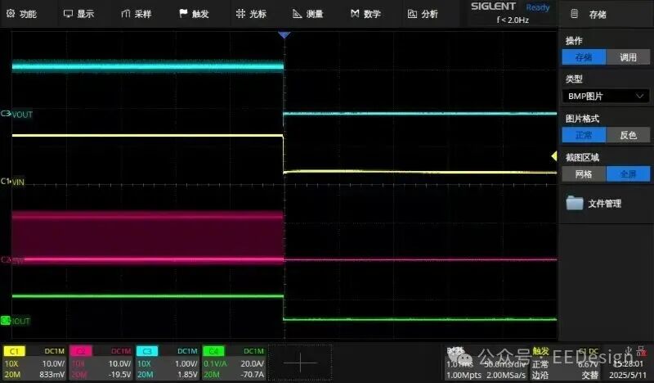The height and width of the screenshot is (383, 654).
Task: Open the 分析 (Analysis) menu
Action: coord(422,14)
